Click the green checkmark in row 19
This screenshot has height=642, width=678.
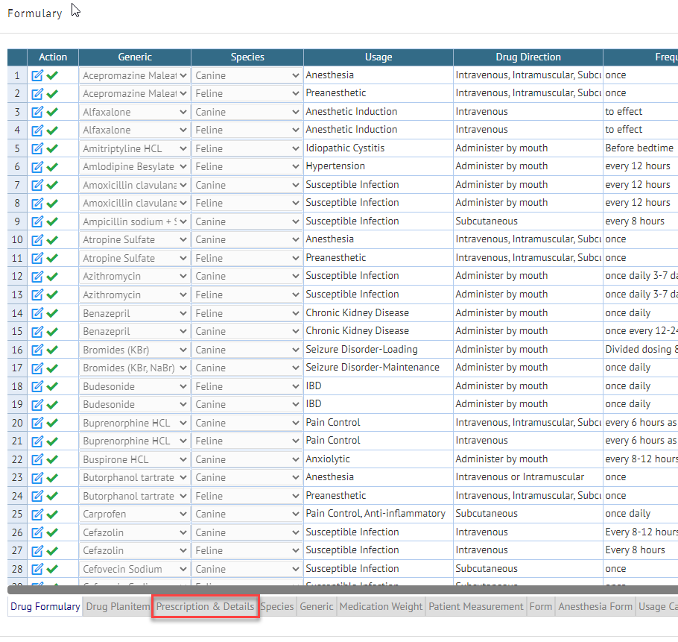(x=52, y=404)
